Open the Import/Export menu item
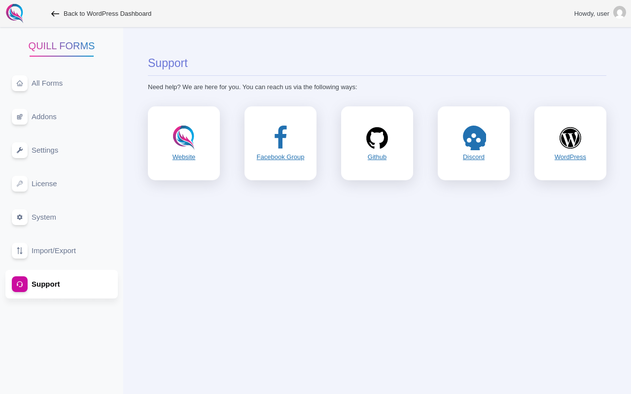 point(62,251)
